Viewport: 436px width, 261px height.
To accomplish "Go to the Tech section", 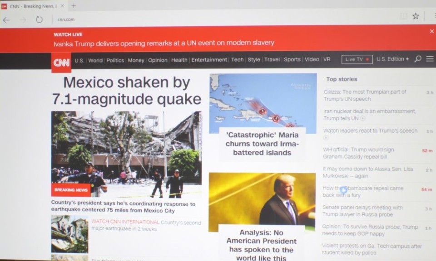I will (237, 60).
